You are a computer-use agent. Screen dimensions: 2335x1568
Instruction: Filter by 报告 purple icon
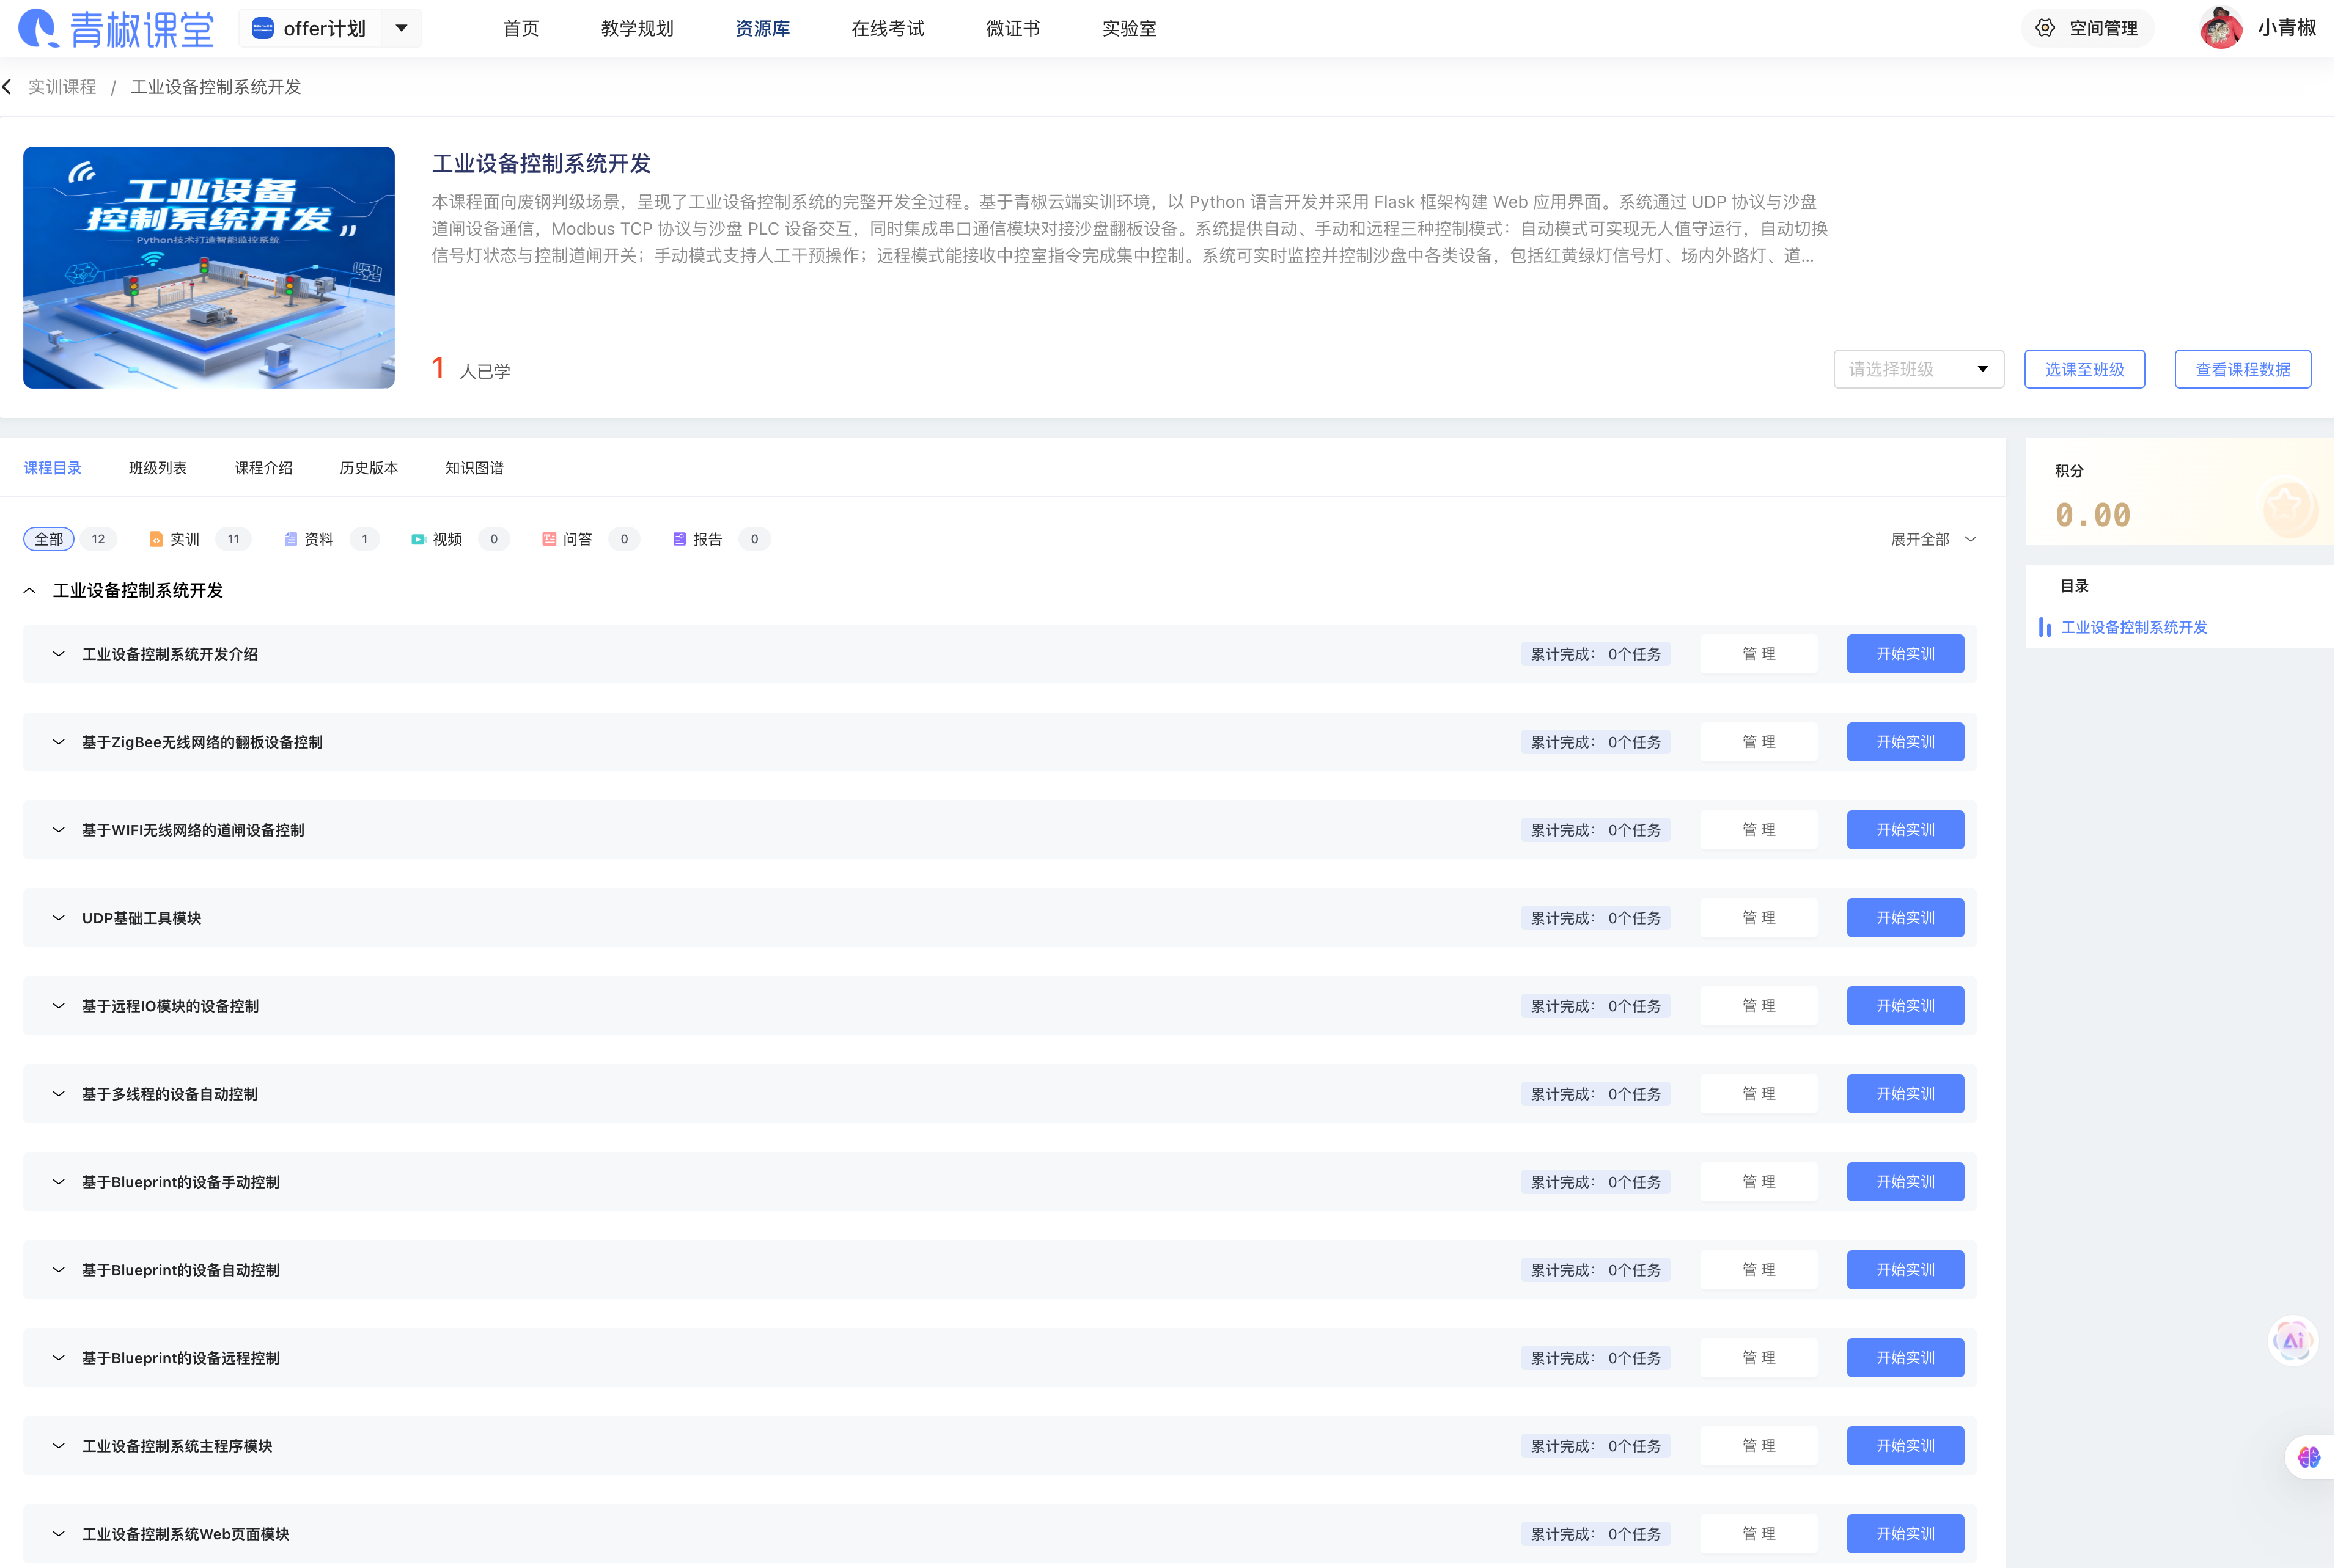679,539
